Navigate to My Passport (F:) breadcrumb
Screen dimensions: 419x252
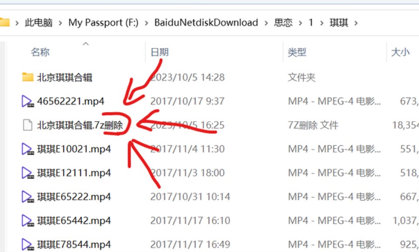click(x=103, y=23)
